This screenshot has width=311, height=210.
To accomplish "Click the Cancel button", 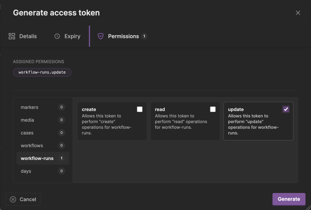I will pyautogui.click(x=23, y=199).
